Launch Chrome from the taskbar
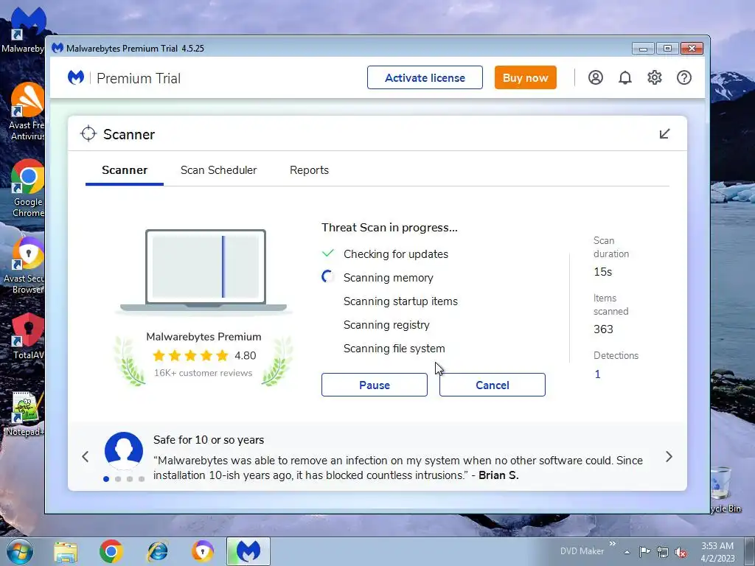 111,551
